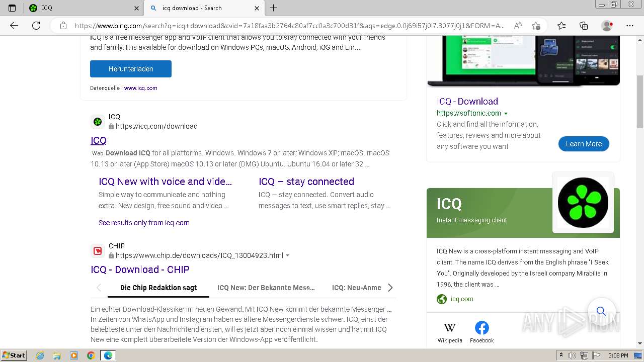Select the ICQ: Neu-Anme tab
The image size is (644, 362).
point(357,288)
